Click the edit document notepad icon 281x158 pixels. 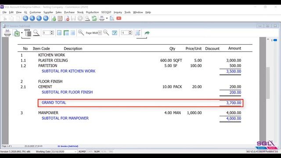60,18
